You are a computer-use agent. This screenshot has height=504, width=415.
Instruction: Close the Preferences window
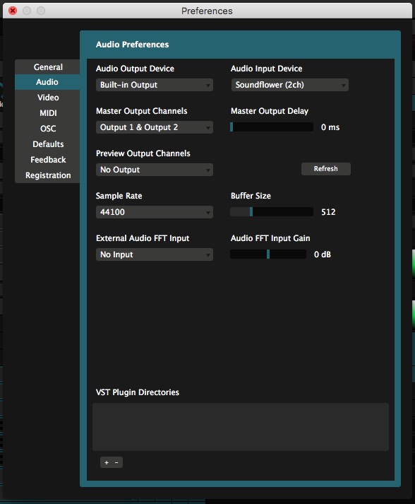tap(13, 11)
